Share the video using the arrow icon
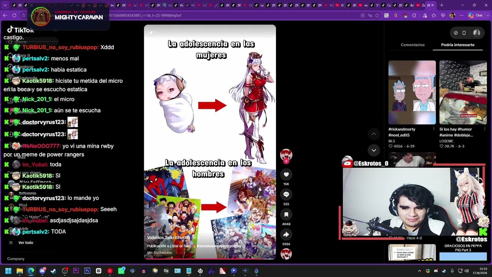 pyautogui.click(x=286, y=235)
